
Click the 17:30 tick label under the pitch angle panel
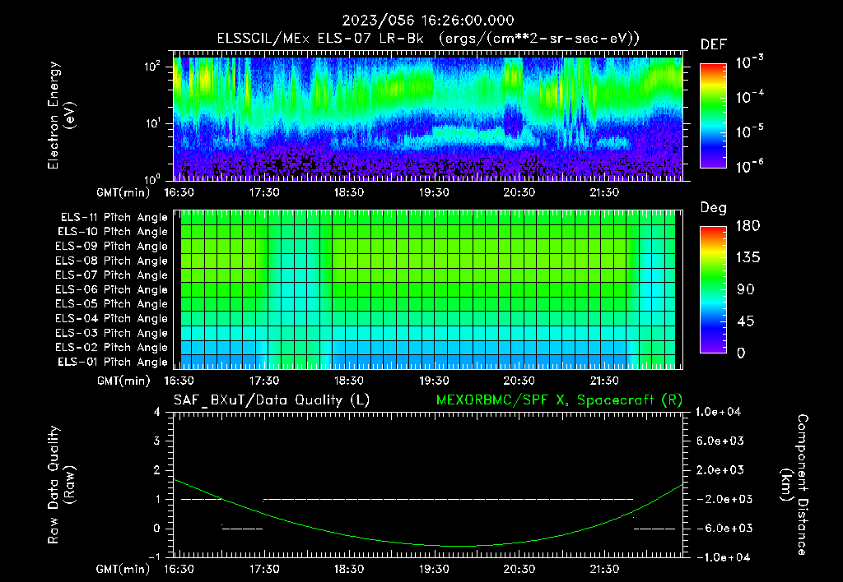264,381
